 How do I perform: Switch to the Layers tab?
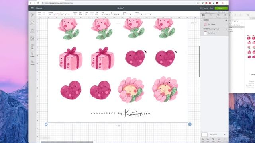pyautogui.click(x=207, y=12)
